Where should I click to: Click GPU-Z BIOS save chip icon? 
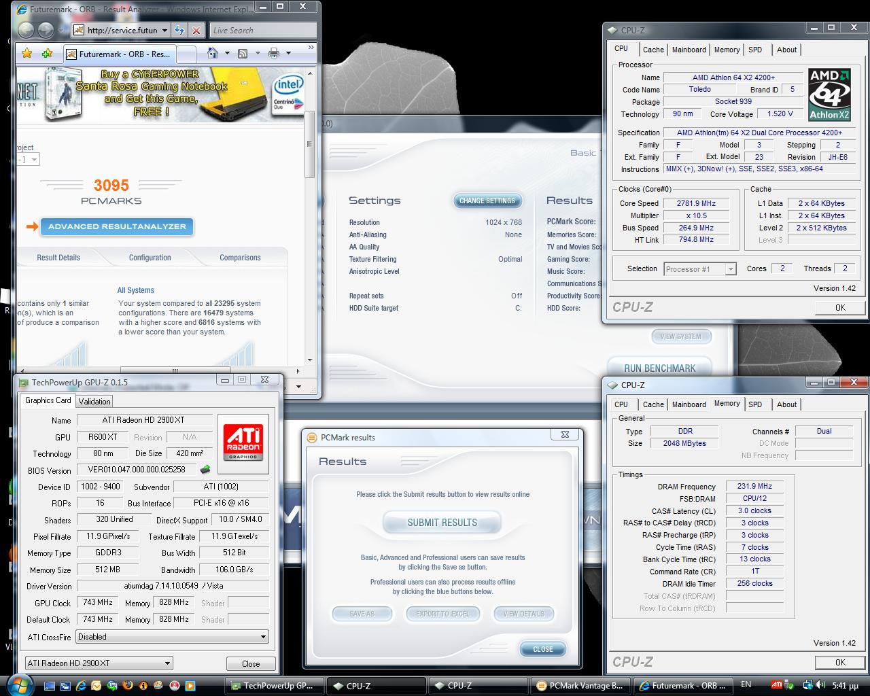(x=205, y=470)
